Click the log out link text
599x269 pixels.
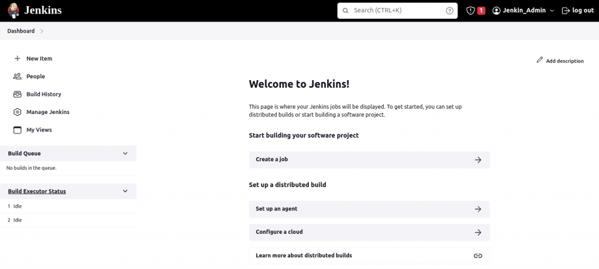(583, 11)
